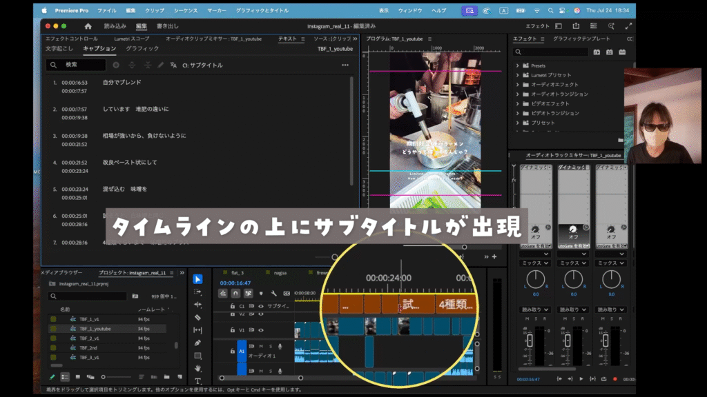Lock the C1 caption track
This screenshot has width=707, height=397.
tap(233, 306)
